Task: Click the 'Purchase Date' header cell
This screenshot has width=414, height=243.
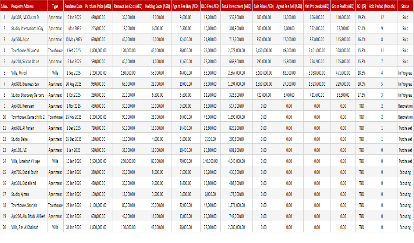Action: 74,6
